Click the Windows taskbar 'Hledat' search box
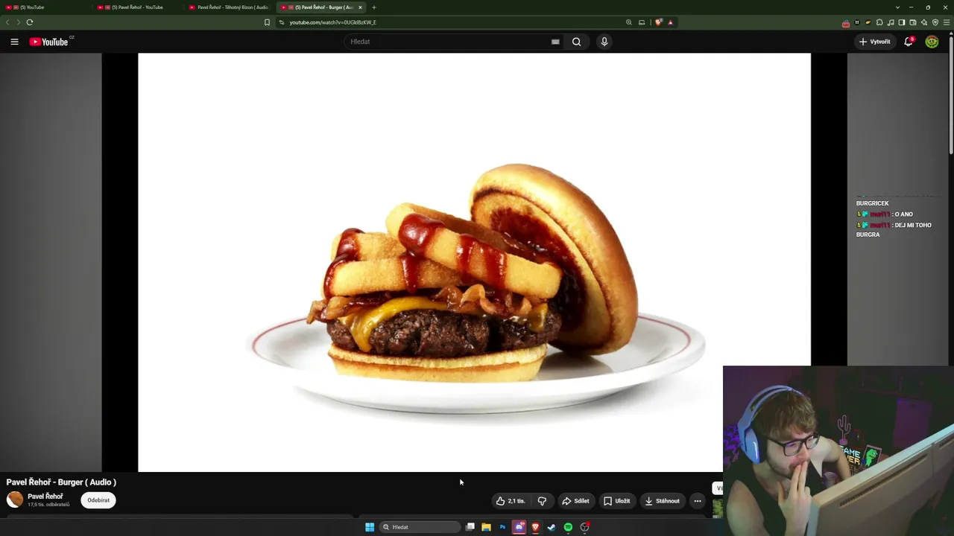 (x=420, y=527)
